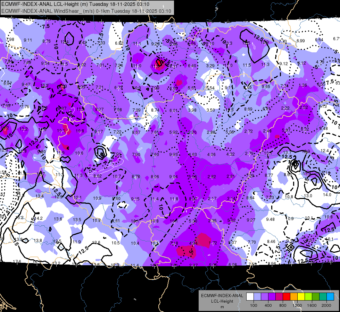Click the light lavender legend swatch
340x312 pixels.
click(x=257, y=297)
